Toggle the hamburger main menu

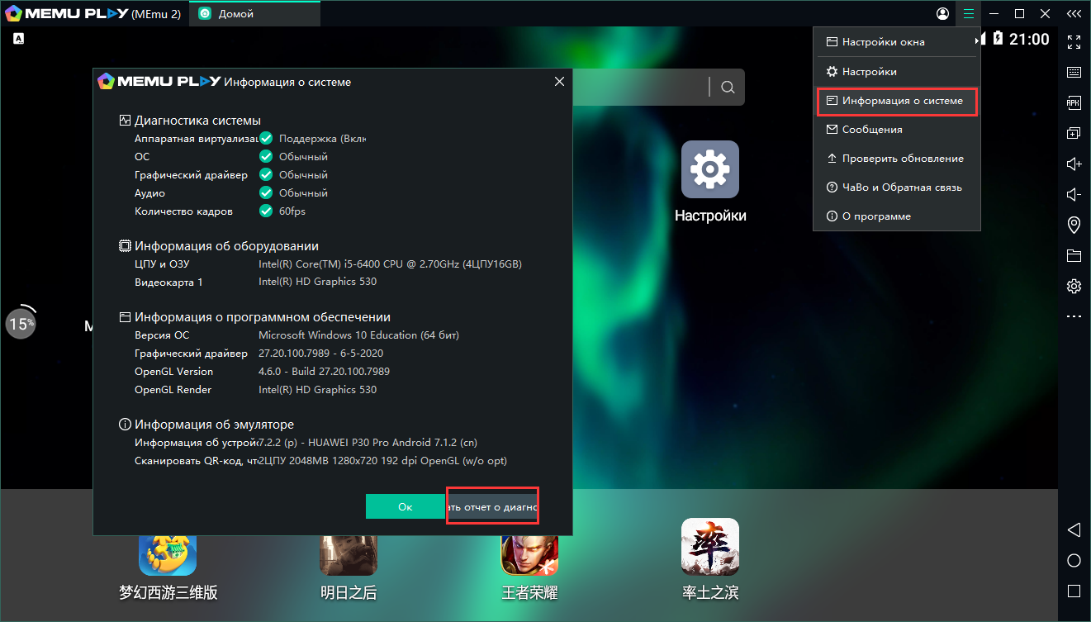[x=969, y=14]
